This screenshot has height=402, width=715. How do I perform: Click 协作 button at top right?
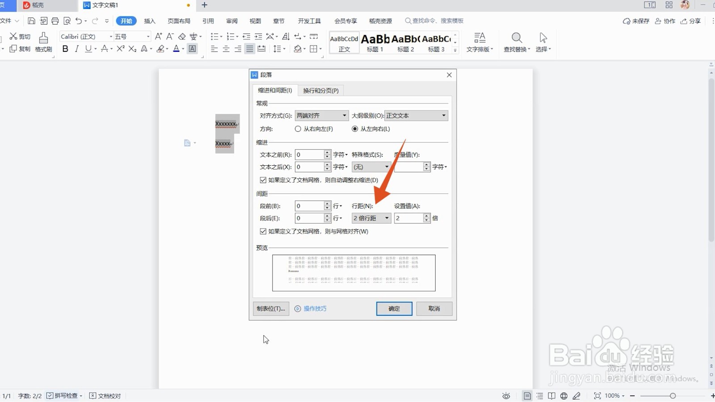pyautogui.click(x=665, y=21)
